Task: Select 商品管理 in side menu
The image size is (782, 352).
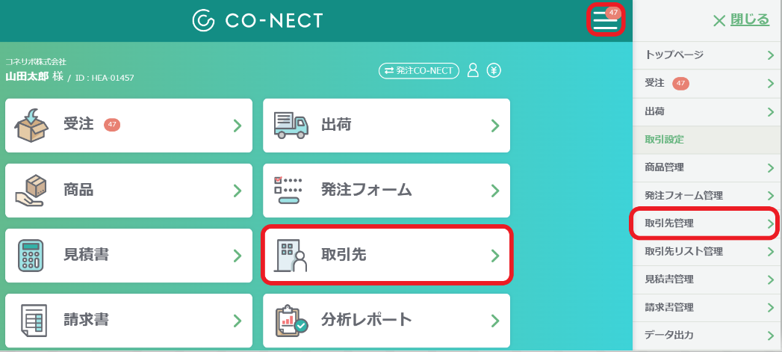Action: tap(707, 167)
